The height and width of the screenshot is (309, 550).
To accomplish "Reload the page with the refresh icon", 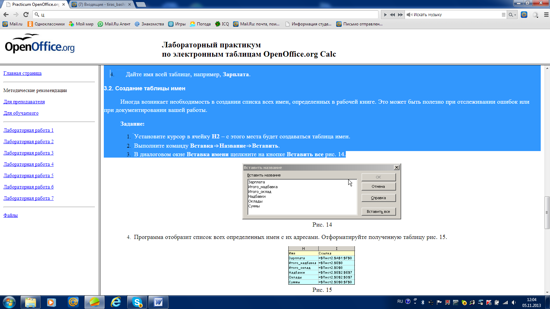I will tap(26, 14).
